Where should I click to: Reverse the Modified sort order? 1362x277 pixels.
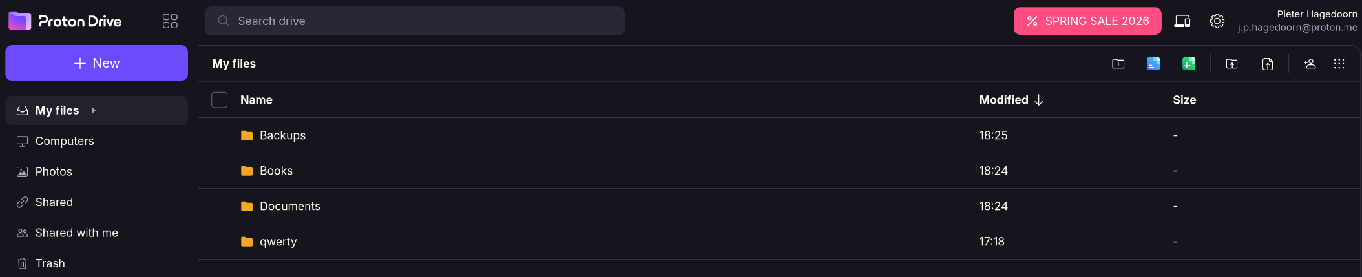(1011, 100)
